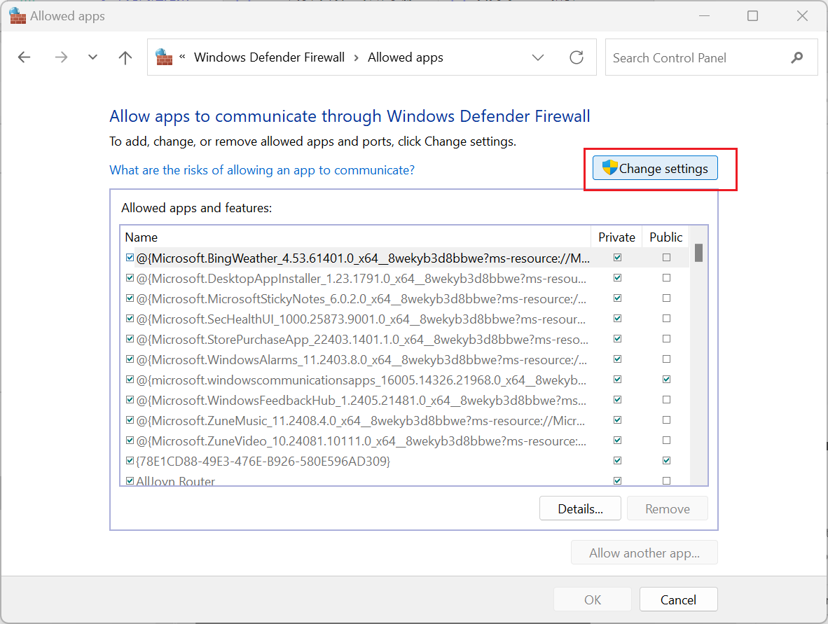Select the Microsoft.SecHealthUI row text
This screenshot has height=624, width=828.
click(361, 319)
